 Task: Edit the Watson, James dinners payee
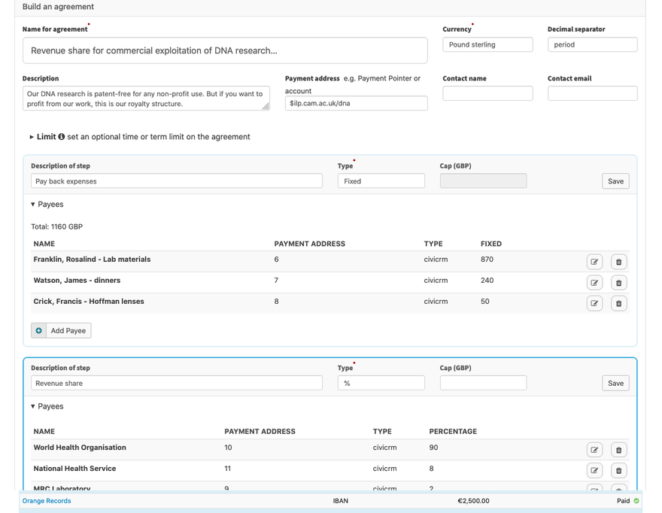[594, 283]
